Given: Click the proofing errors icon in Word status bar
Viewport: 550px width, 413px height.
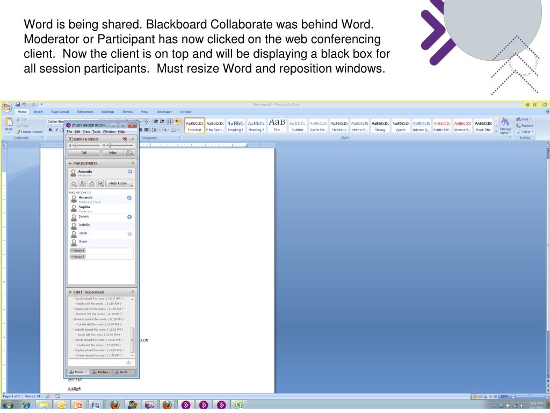Looking at the screenshot, I should point(47,396).
